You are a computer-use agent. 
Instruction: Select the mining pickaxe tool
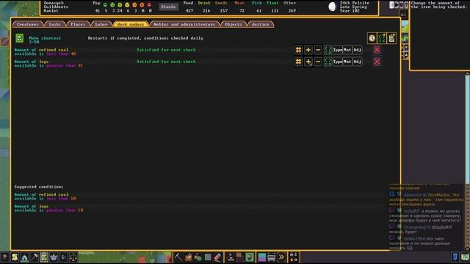[178, 257]
